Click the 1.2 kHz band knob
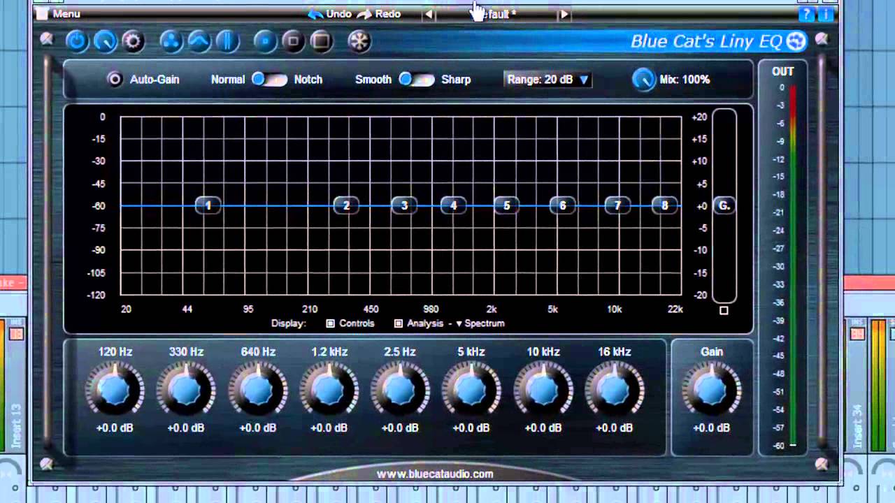 click(329, 390)
